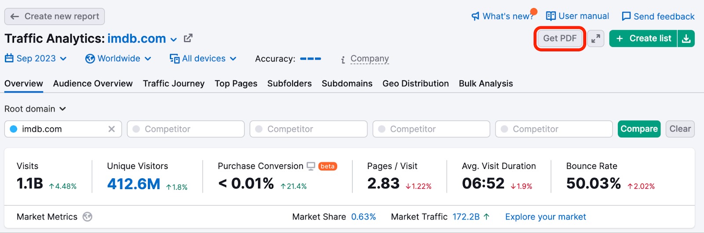Click the info icon beside Company
This screenshot has height=233, width=704.
click(x=343, y=60)
